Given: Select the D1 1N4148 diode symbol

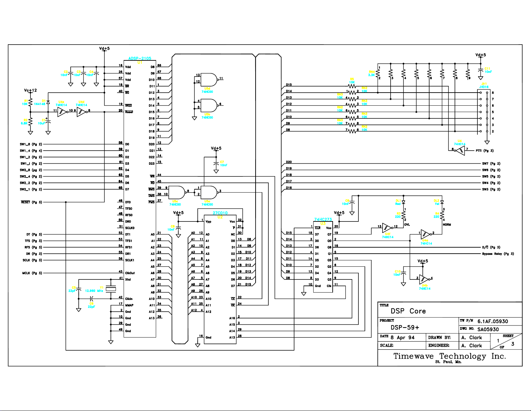Looking at the screenshot, I should pos(48,102).
